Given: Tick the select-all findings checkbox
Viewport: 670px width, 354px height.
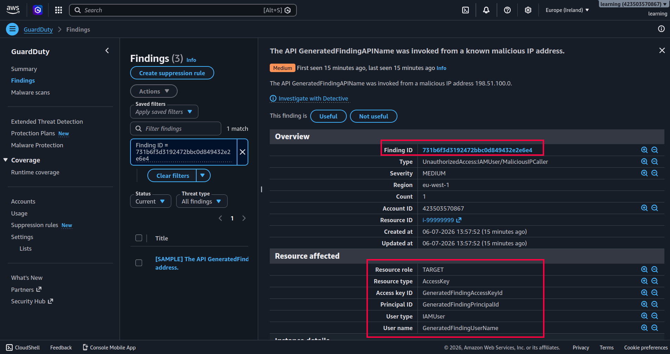Looking at the screenshot, I should coord(139,238).
